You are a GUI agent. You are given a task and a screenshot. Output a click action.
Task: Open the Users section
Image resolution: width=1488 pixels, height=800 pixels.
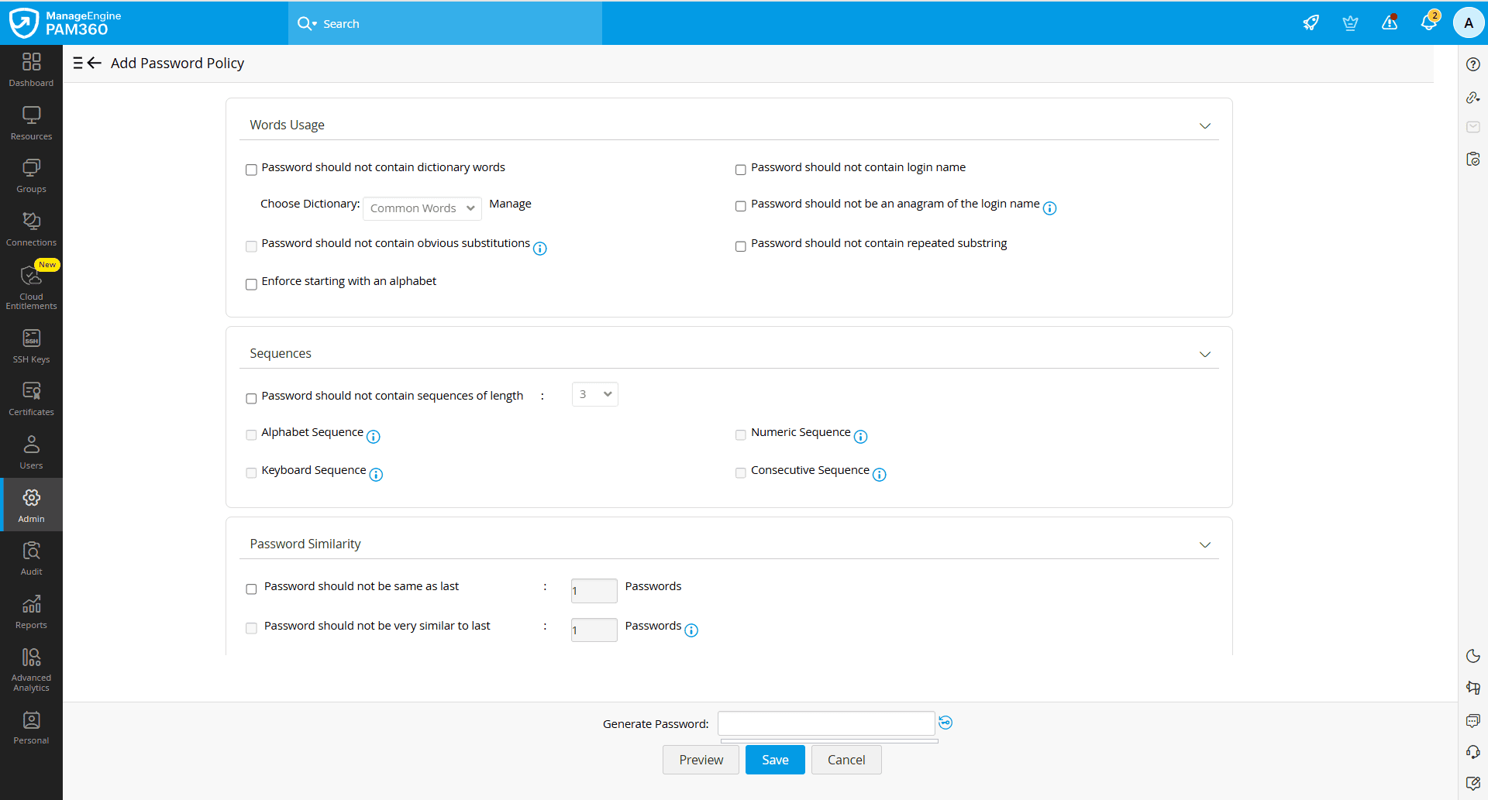(31, 451)
